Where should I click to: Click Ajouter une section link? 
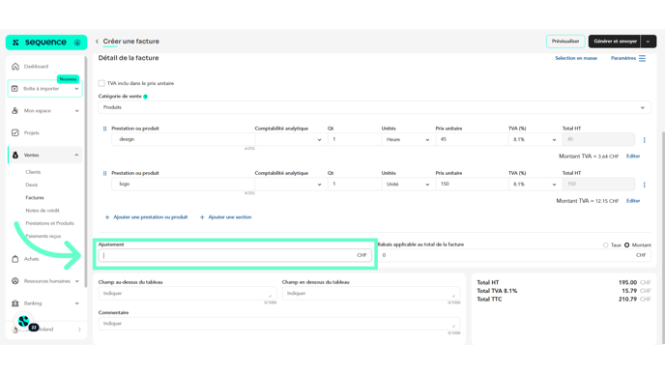(x=229, y=217)
